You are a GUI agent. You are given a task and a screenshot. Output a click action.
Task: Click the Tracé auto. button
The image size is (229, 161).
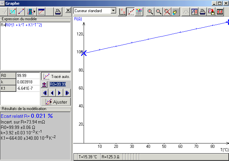pos(56,76)
